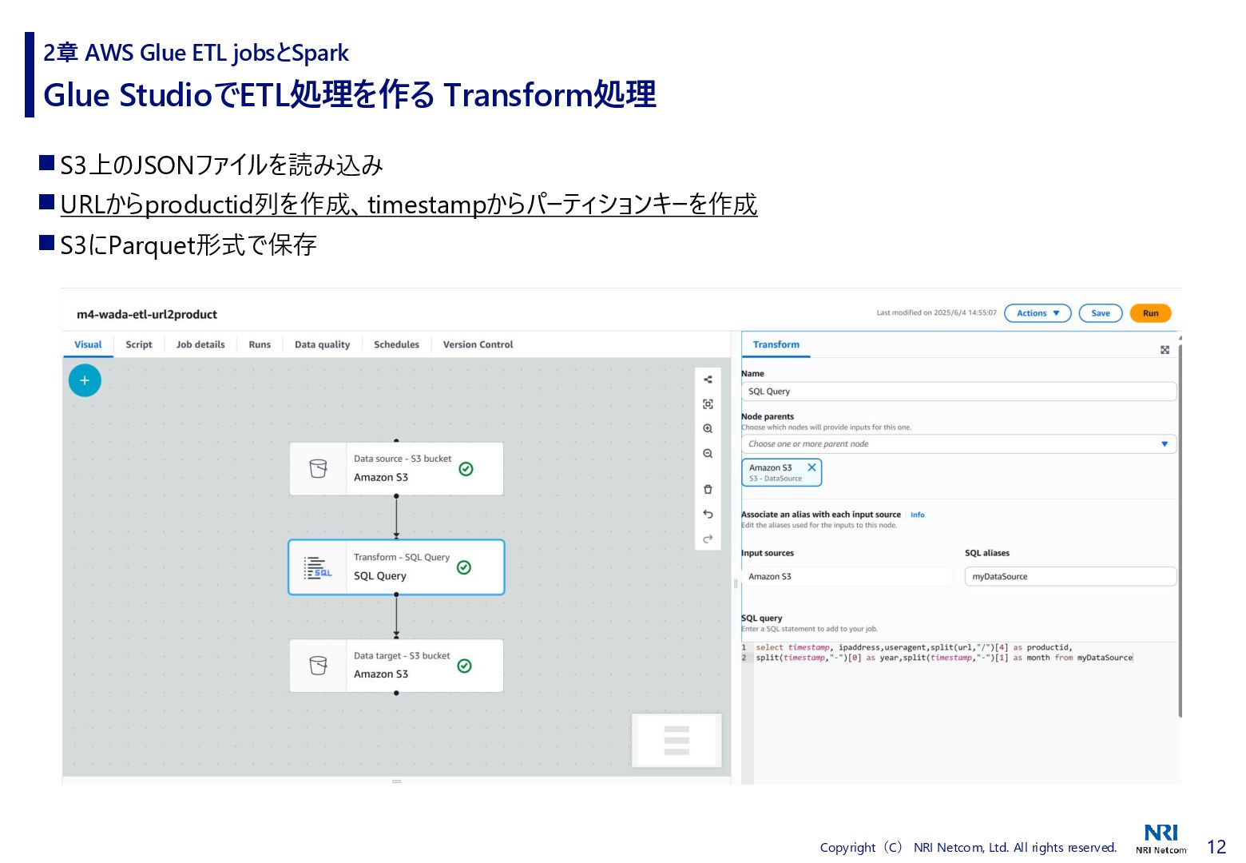Click the horizontal resize handle below canvas
This screenshot has height=863, width=1246.
point(397,781)
